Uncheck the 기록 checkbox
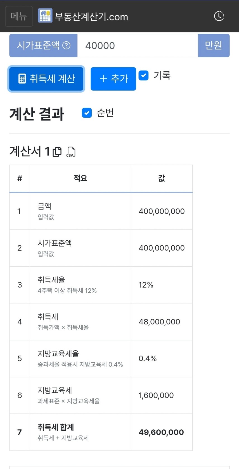239x469 pixels. (144, 75)
